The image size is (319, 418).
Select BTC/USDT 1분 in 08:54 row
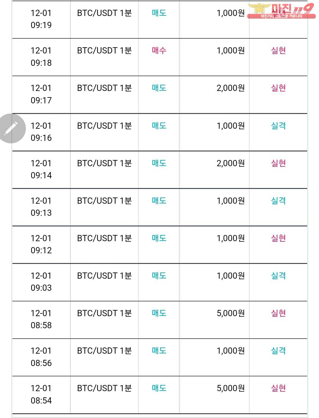[104, 388]
